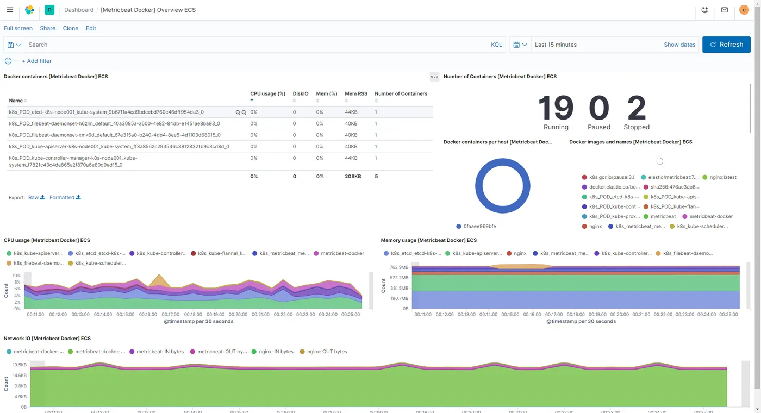Image resolution: width=761 pixels, height=413 pixels.
Task: Click the k8s_POD_kube-apiserver-k8s-node001 row name
Action: pos(119,146)
